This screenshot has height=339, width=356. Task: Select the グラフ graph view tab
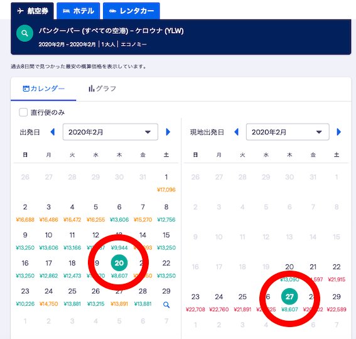click(102, 89)
